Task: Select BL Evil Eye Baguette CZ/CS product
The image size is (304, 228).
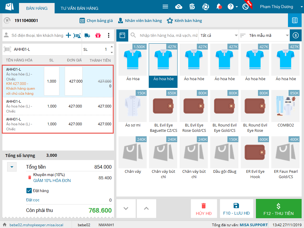Action: point(163,112)
